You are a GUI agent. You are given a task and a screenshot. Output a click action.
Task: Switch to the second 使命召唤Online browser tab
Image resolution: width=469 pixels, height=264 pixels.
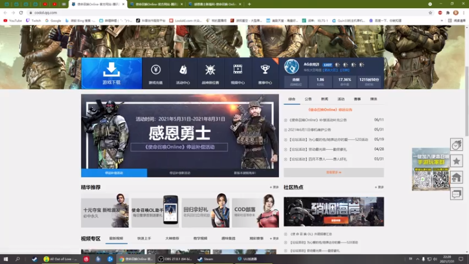pyautogui.click(x=156, y=4)
